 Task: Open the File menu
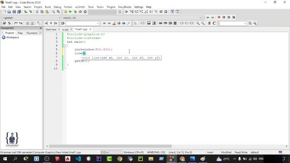(3, 7)
